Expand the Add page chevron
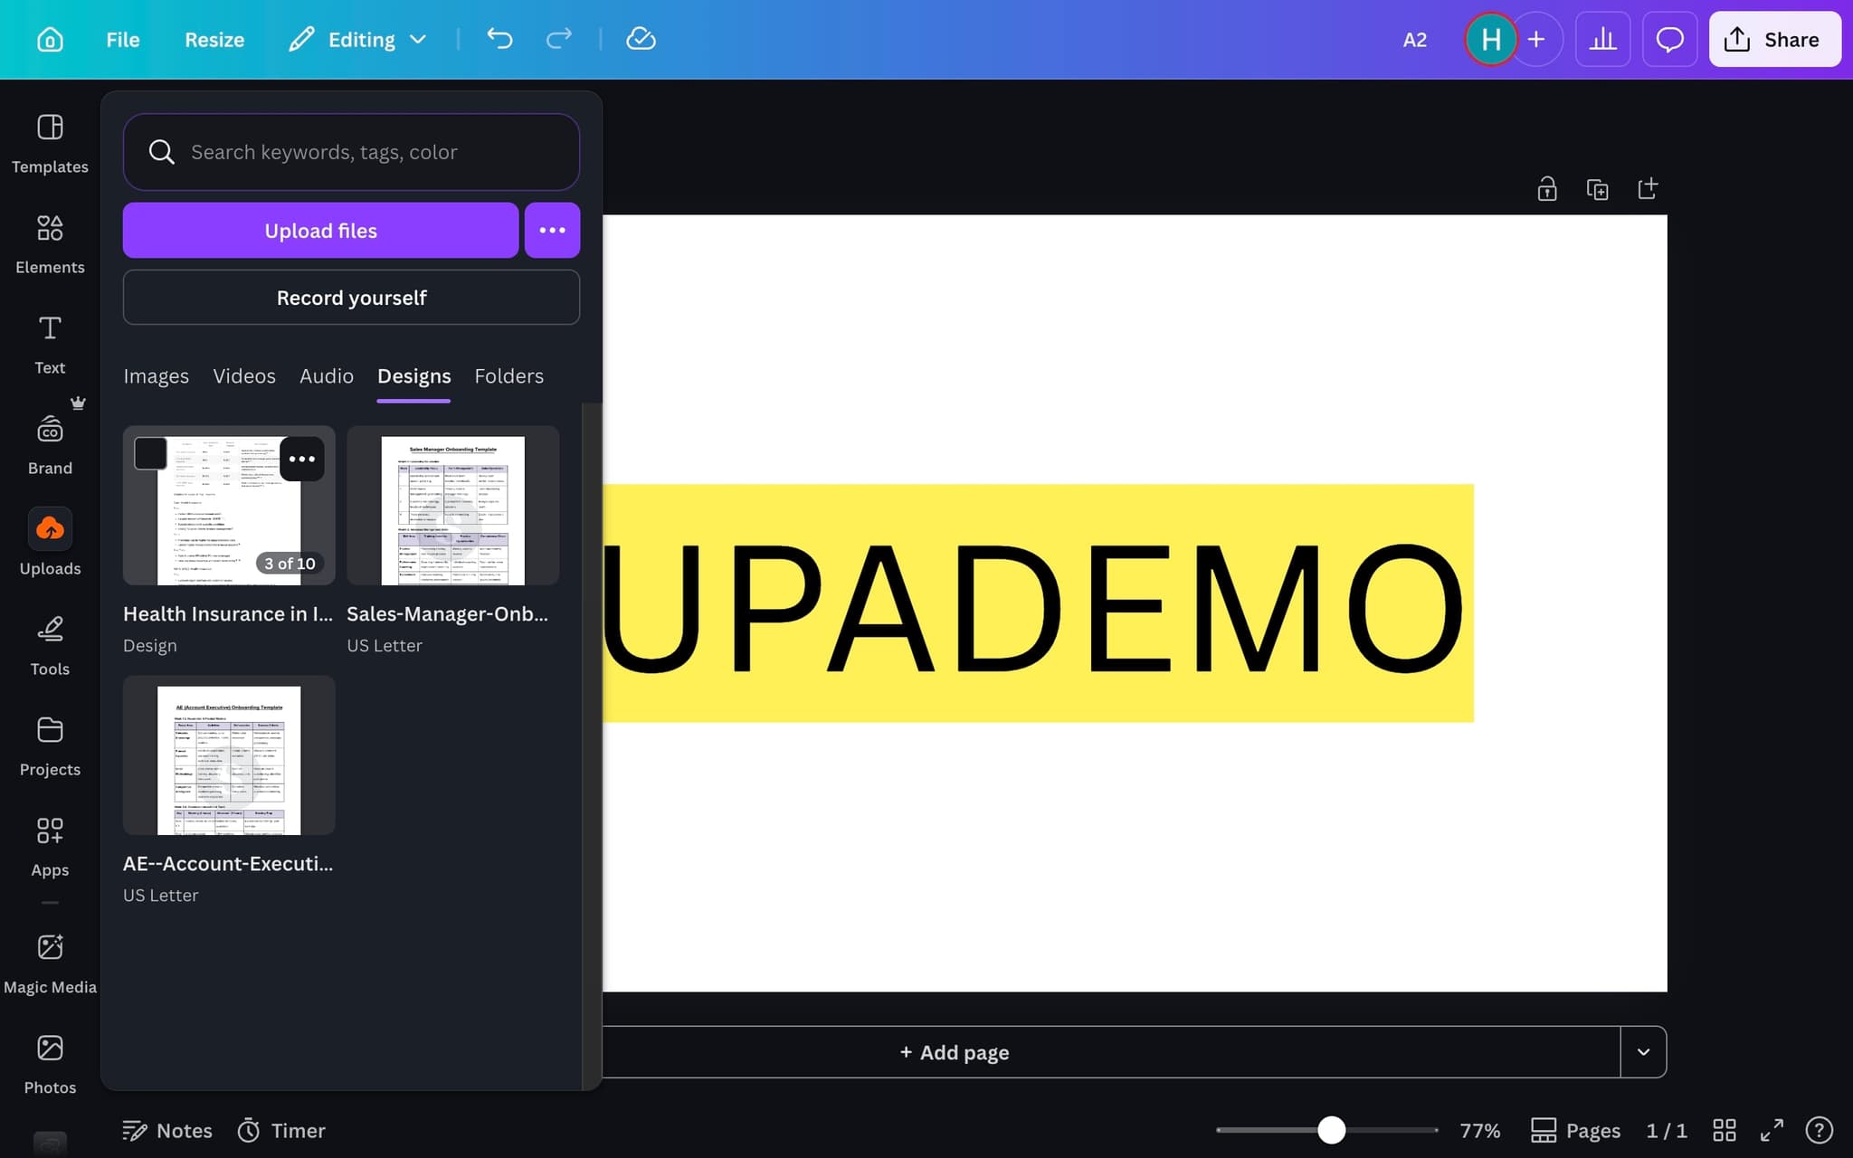The image size is (1853, 1158). (x=1644, y=1052)
